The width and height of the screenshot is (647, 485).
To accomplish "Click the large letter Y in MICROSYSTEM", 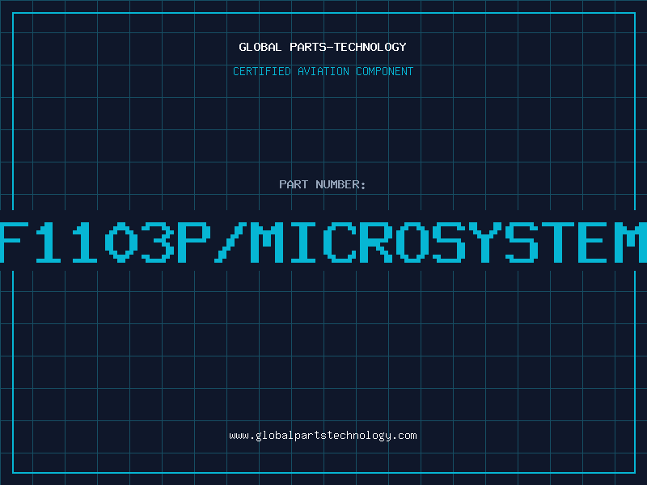I will coord(485,242).
